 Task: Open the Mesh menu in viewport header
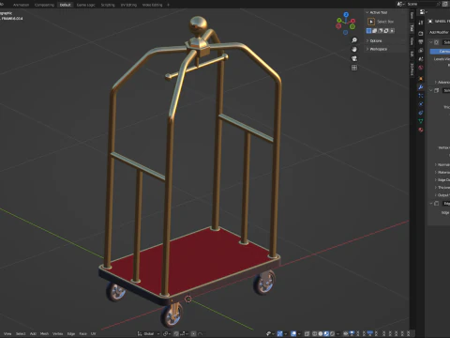44,334
